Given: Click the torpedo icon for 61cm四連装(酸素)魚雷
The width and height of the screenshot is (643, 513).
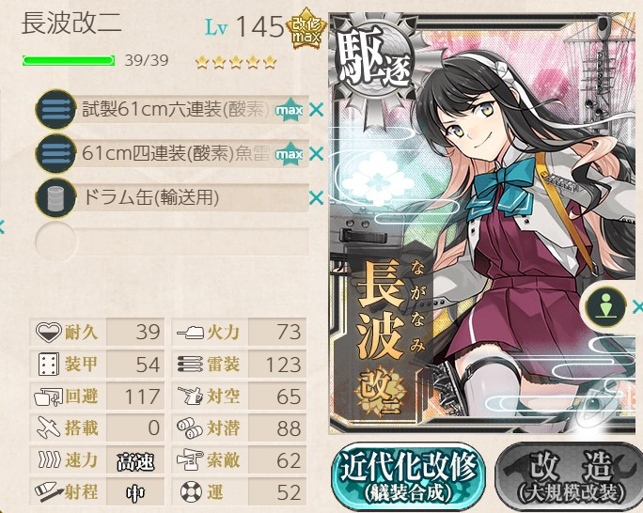Looking at the screenshot, I should tap(55, 154).
